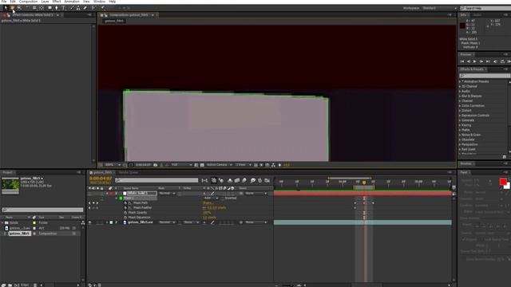Viewport: 511px width, 287px height.
Task: Click the Live Update timeline icon
Action: tap(214, 180)
